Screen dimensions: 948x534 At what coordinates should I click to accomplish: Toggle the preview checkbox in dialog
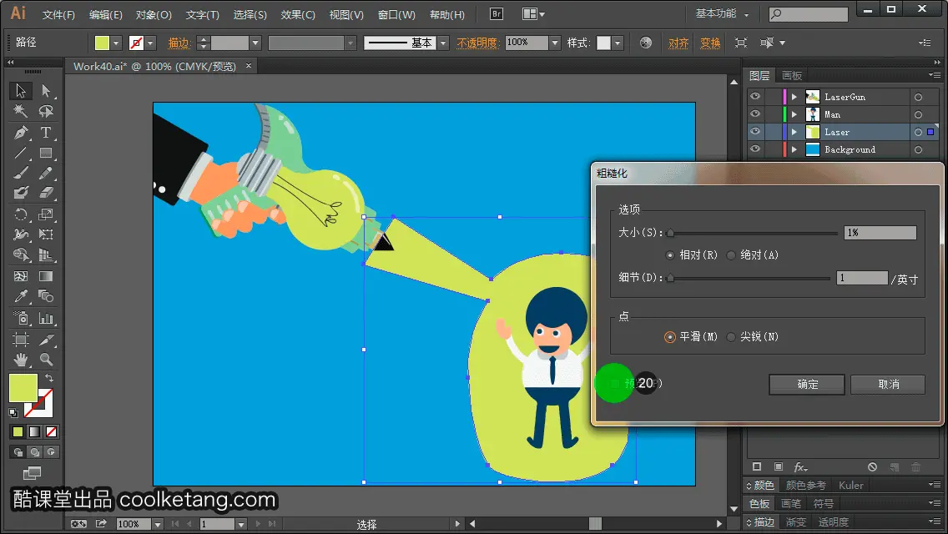(x=615, y=384)
